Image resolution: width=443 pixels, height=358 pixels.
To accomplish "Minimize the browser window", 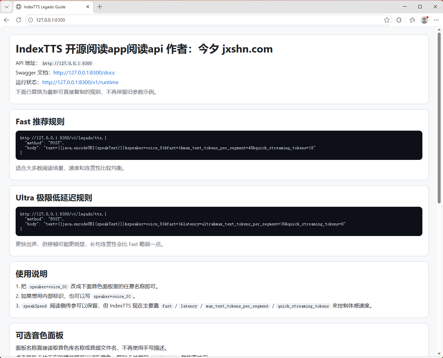I will (405, 7).
